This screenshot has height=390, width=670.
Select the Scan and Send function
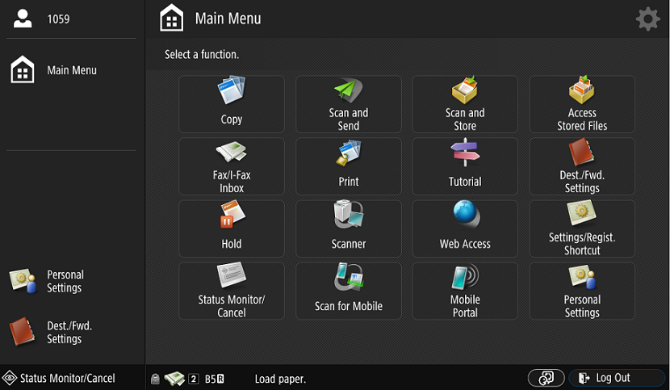(348, 104)
